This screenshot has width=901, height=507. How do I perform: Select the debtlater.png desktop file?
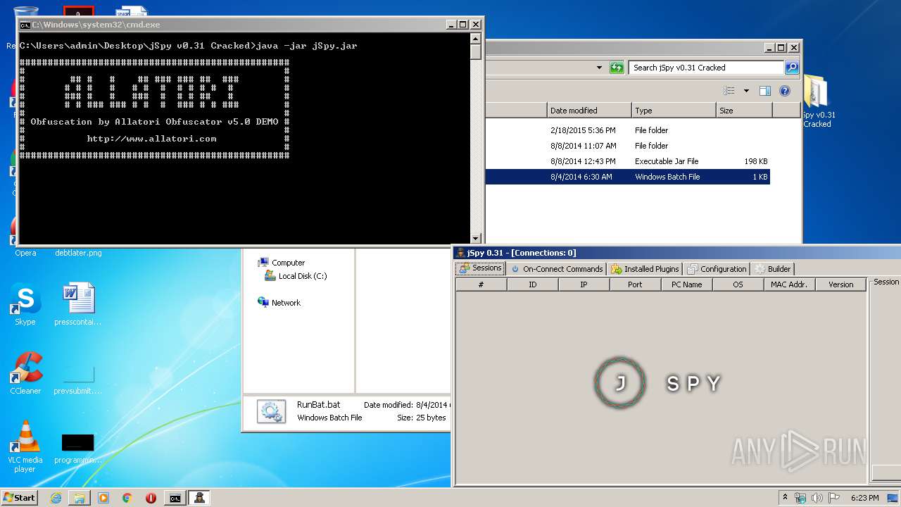point(78,252)
